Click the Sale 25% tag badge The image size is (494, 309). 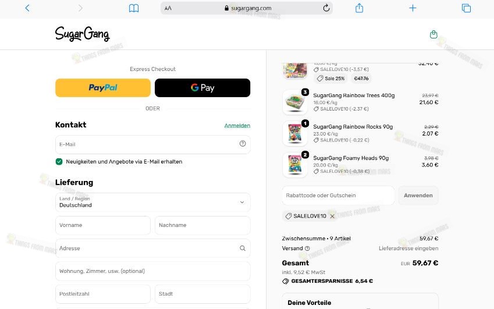330,79
